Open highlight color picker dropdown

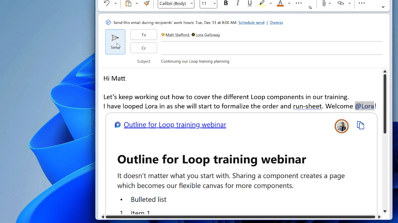point(271,3)
